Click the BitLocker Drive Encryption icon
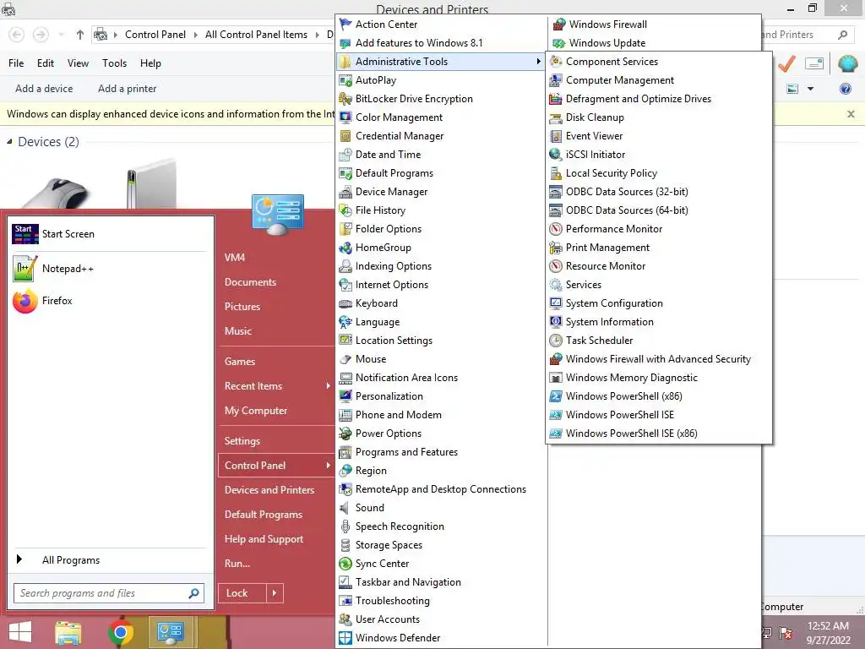 [345, 99]
